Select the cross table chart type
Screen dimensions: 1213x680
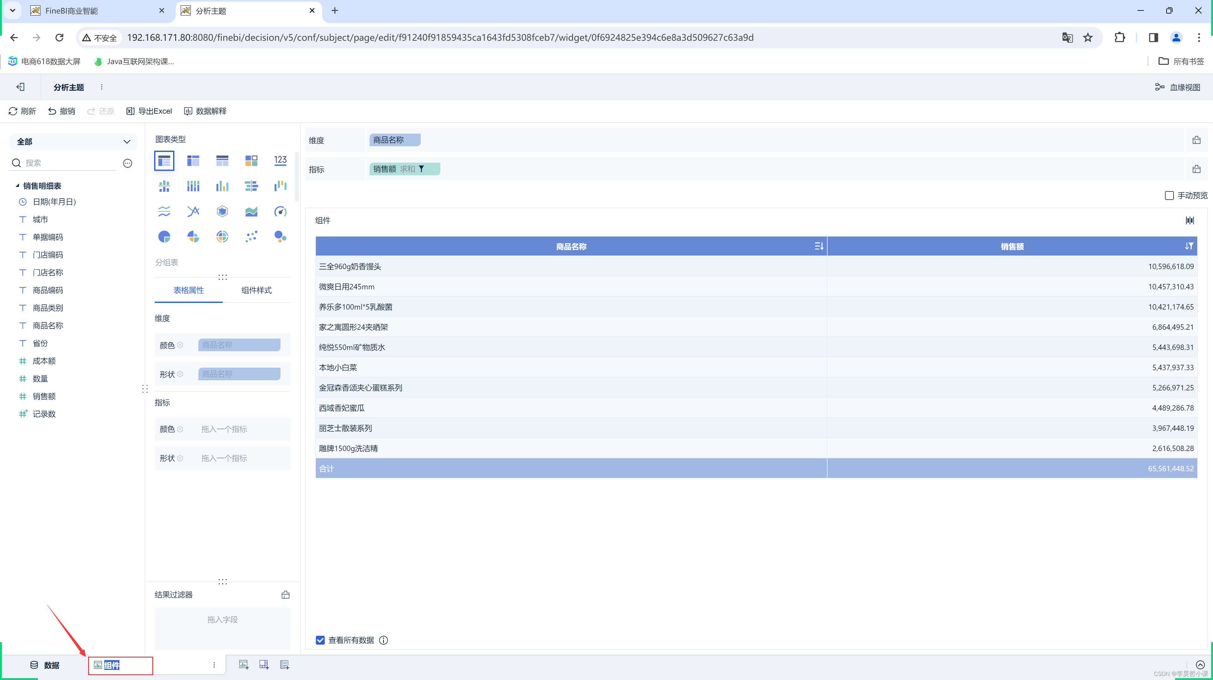[193, 161]
